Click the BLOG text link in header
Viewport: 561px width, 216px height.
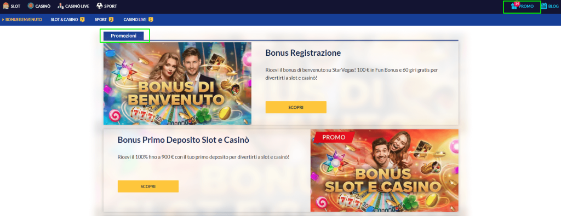point(553,6)
